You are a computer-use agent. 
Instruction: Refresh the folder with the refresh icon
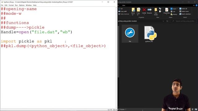pyautogui.click(x=167, y=21)
